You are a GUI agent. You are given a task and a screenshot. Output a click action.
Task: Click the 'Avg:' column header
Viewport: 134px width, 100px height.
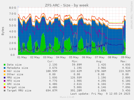(99, 61)
